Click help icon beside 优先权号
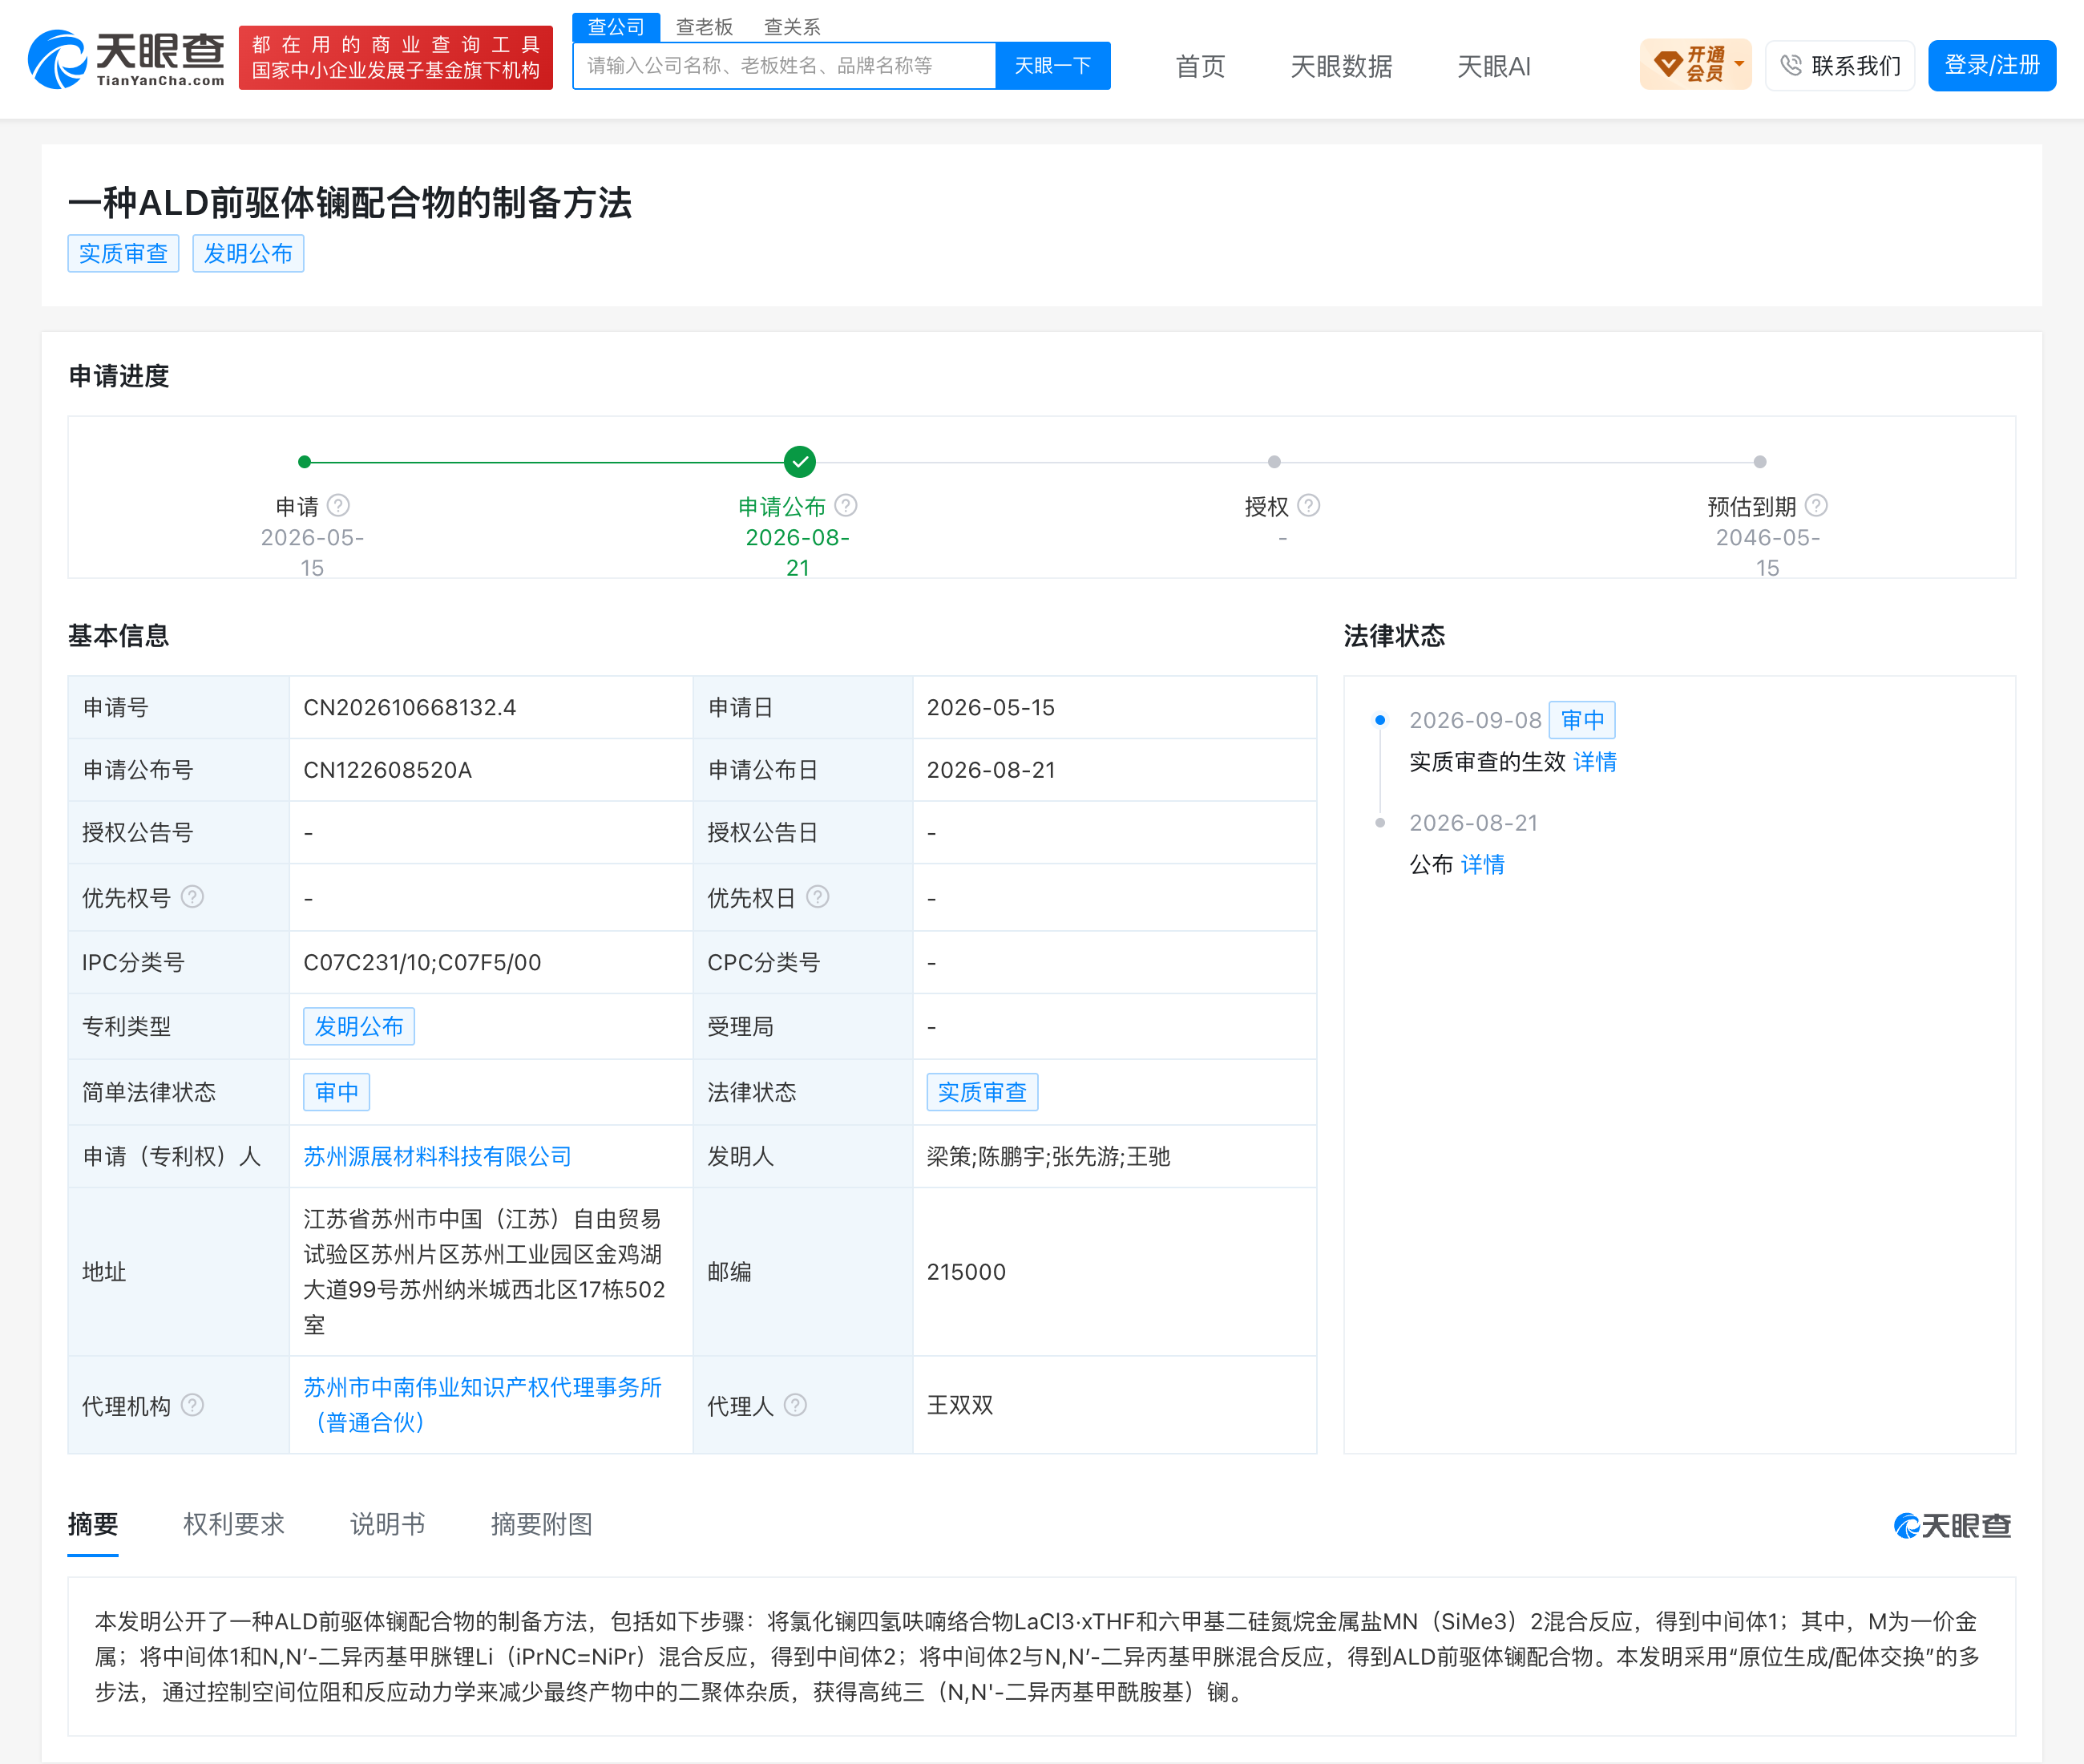Image resolution: width=2084 pixels, height=1764 pixels. 193,897
